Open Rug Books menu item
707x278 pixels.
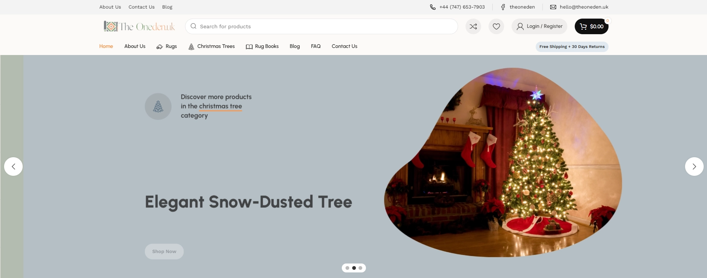[x=262, y=46]
